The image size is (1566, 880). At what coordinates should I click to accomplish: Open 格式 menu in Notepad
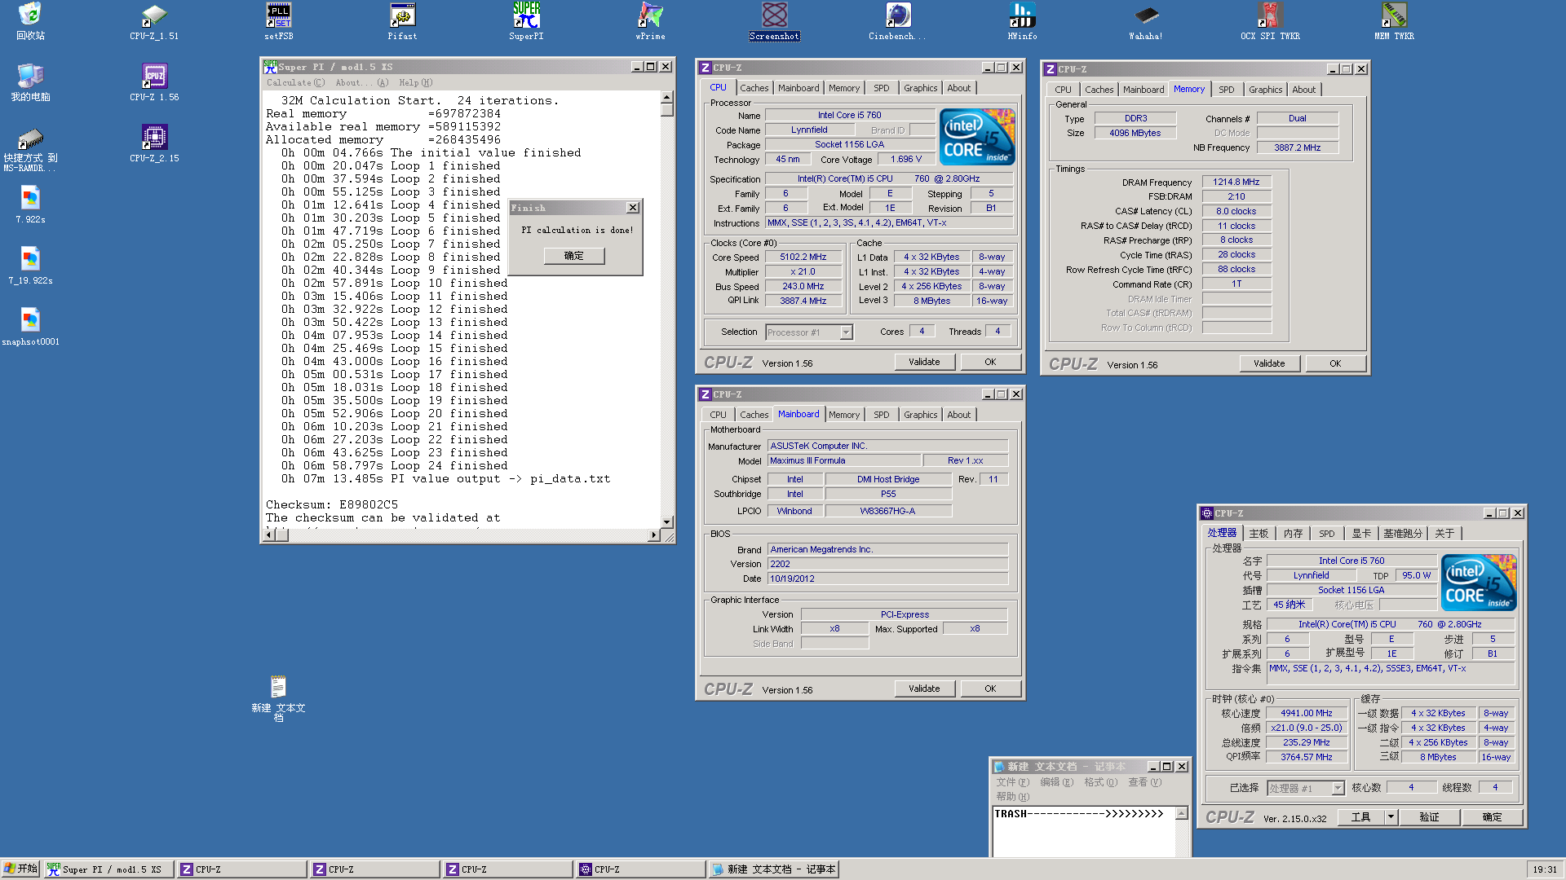(1100, 782)
